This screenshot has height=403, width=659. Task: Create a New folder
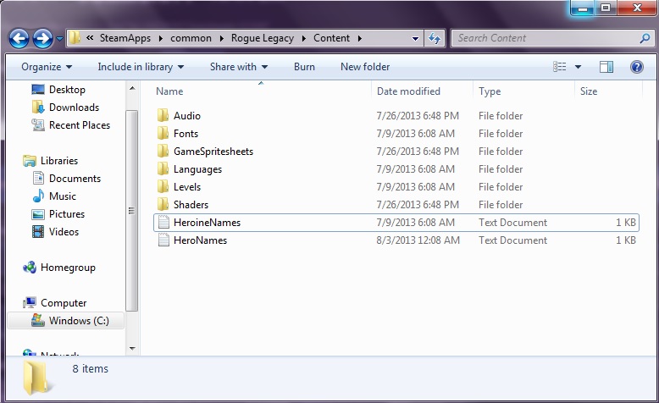[x=365, y=67]
